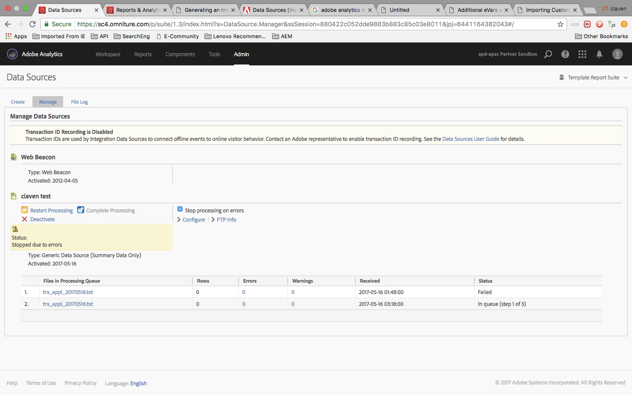Change language via English link
This screenshot has width=632, height=395.
138,383
